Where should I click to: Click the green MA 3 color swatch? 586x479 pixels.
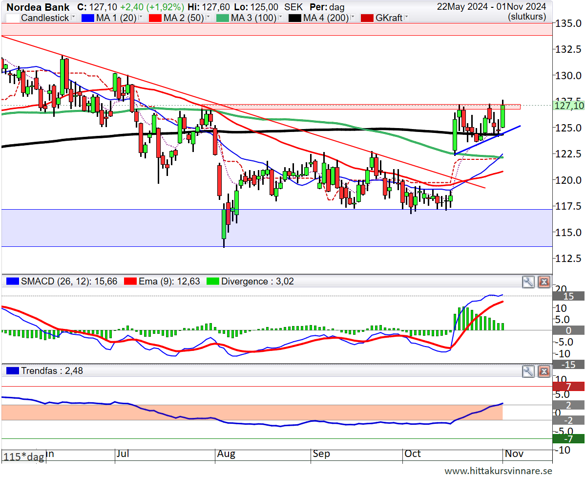222,18
